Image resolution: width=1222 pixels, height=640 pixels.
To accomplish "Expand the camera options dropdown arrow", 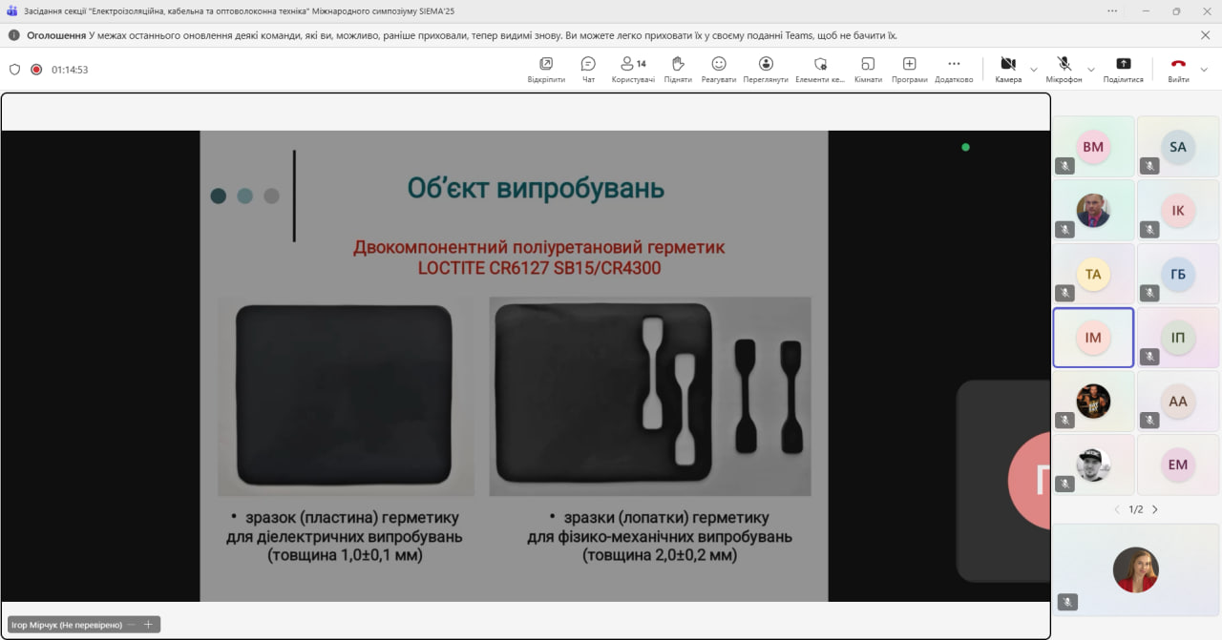I will [1033, 69].
